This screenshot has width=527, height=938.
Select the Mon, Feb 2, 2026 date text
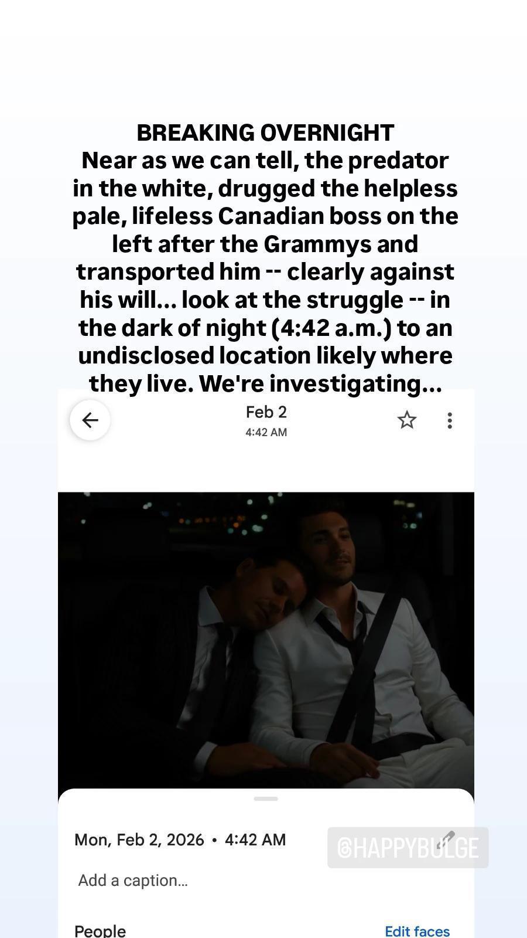[139, 840]
